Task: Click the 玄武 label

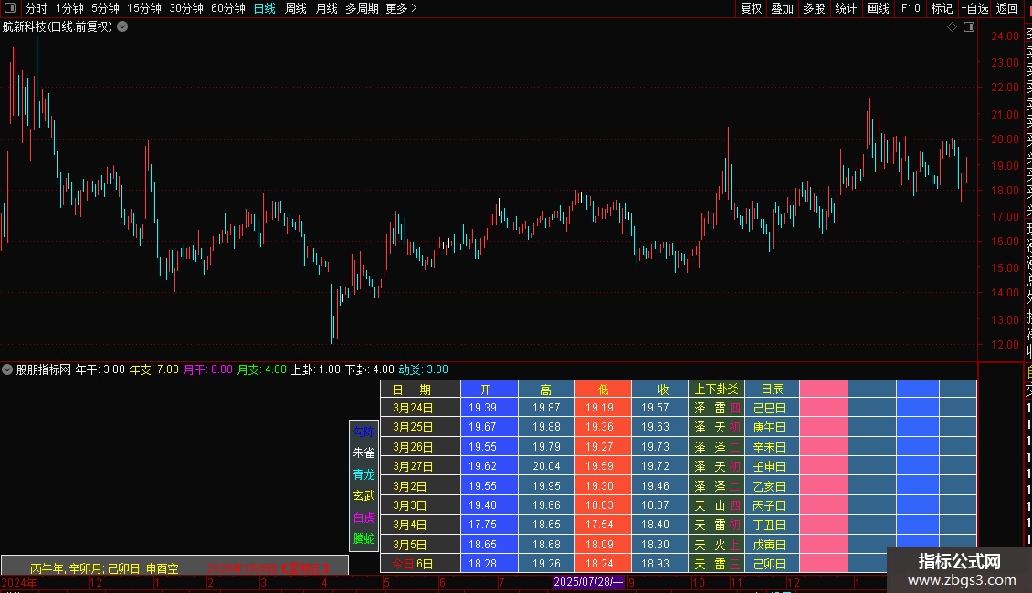Action: (x=364, y=495)
